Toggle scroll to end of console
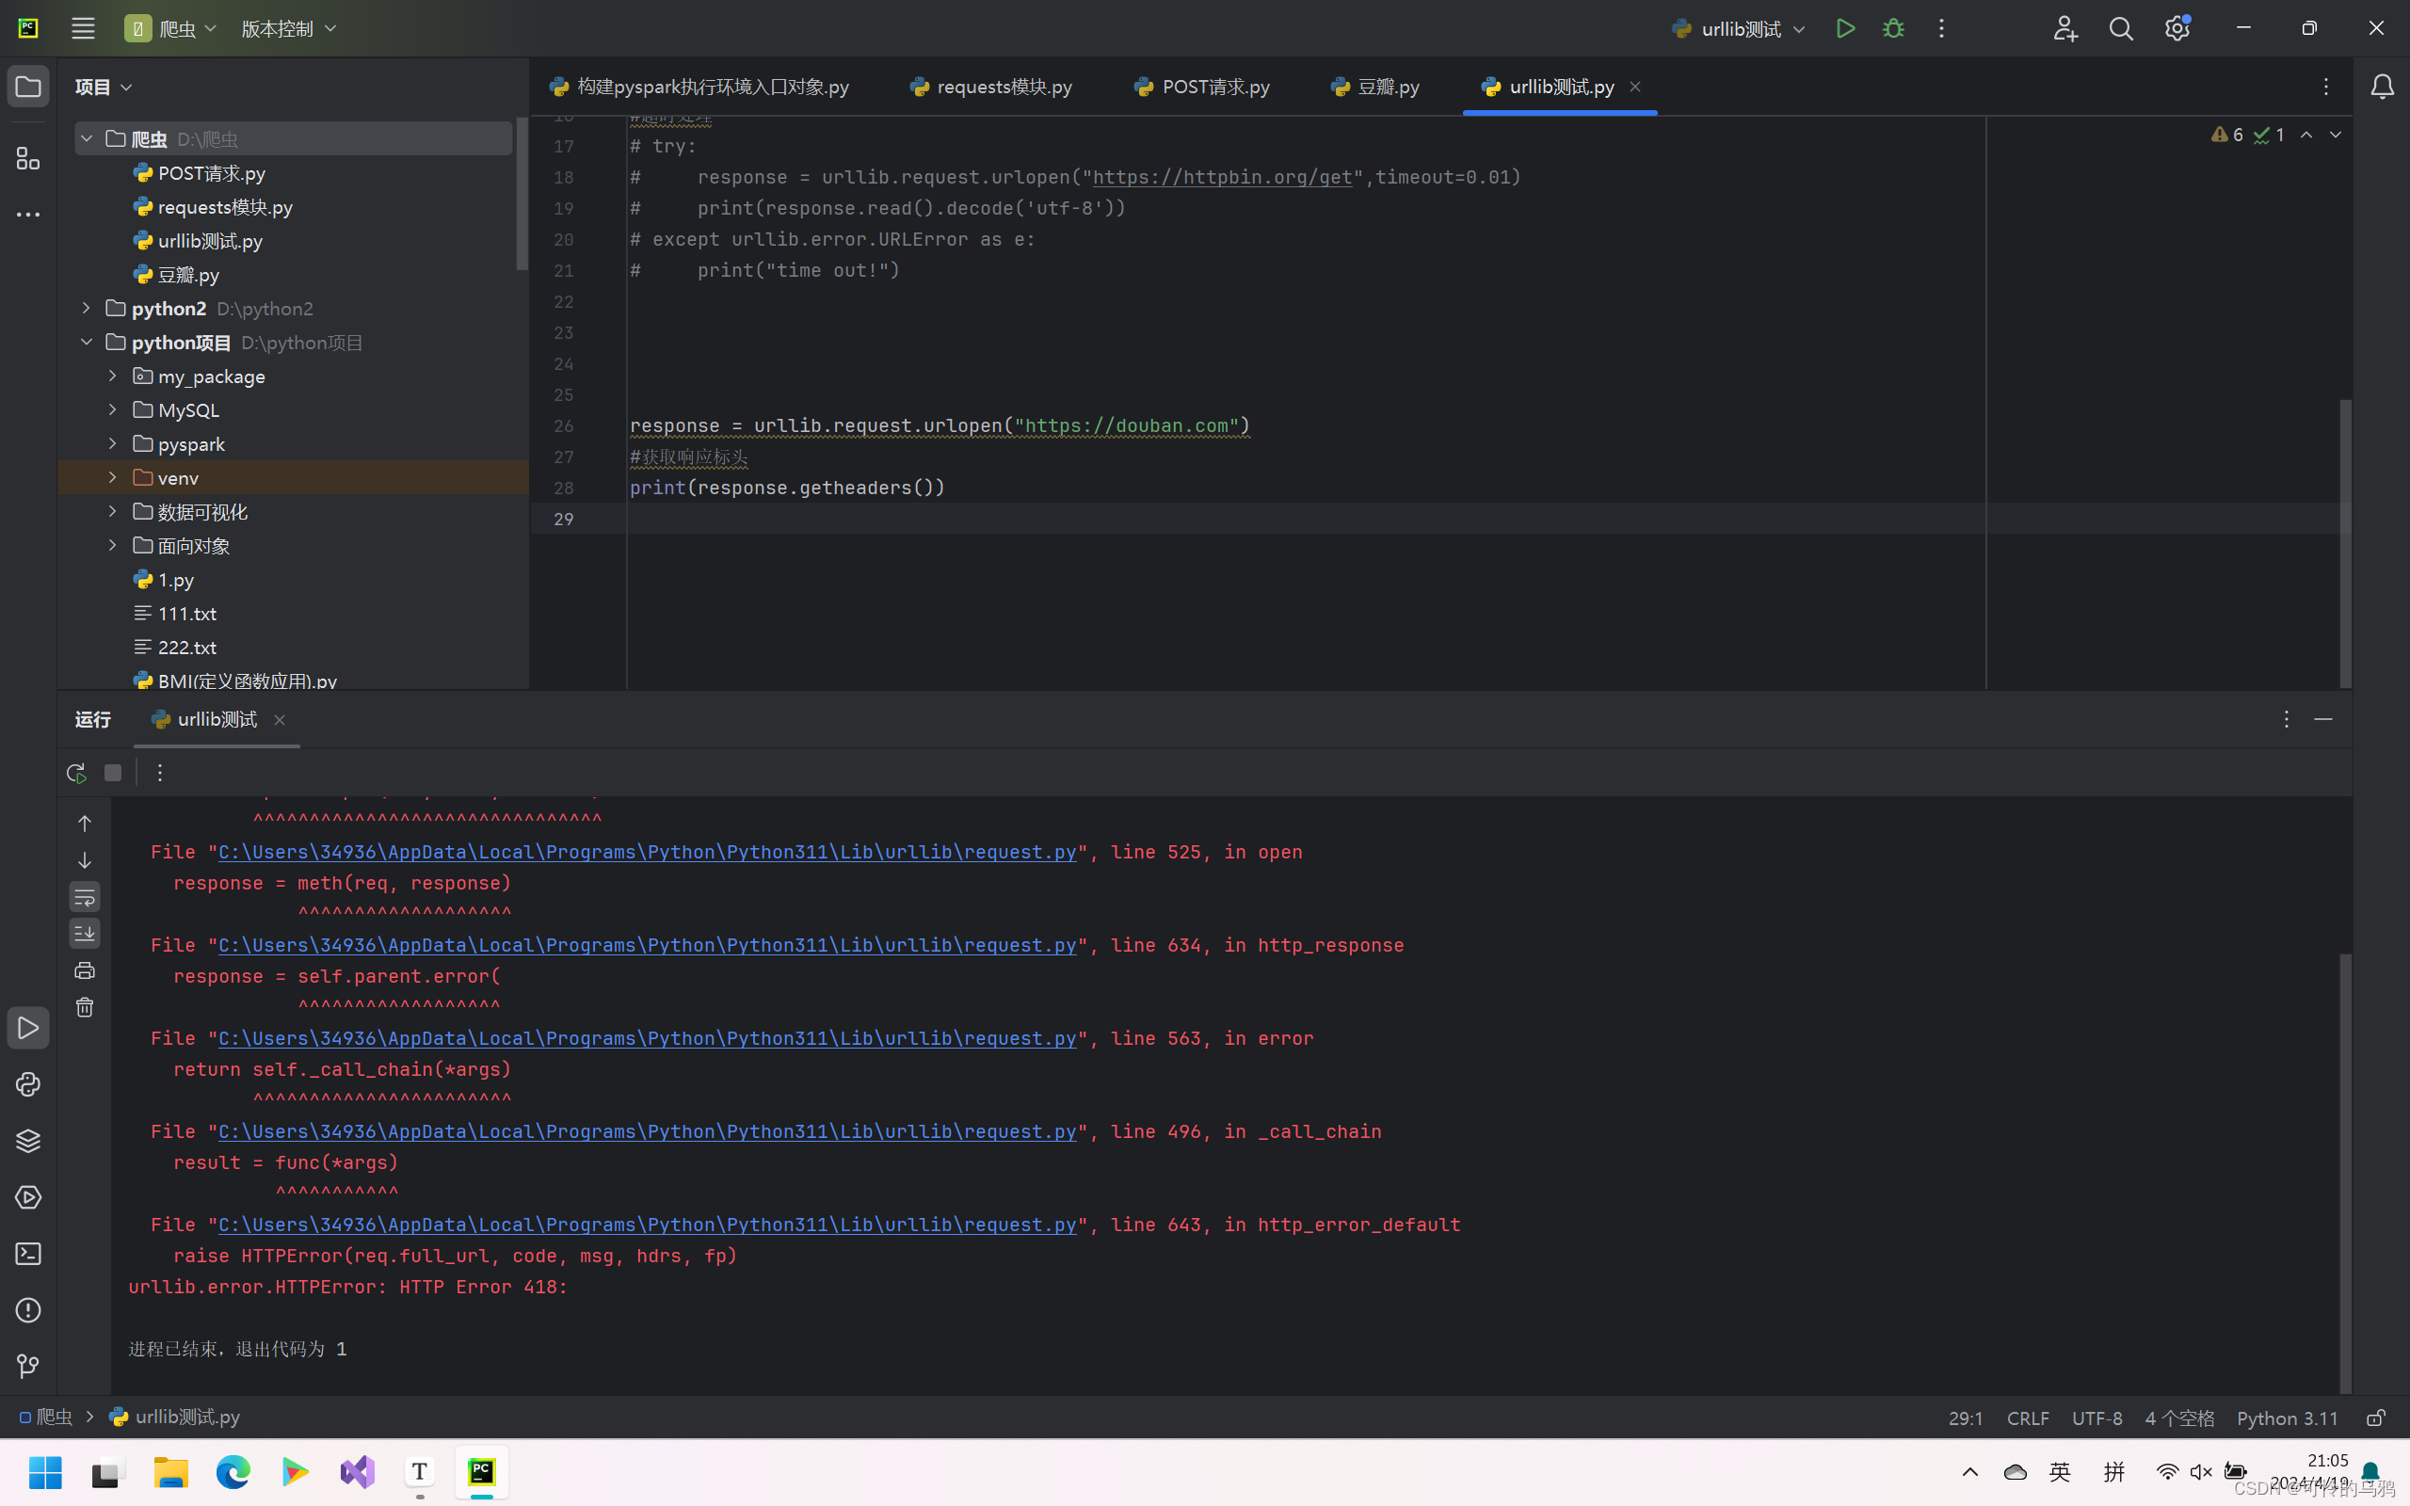The image size is (2410, 1506). point(85,934)
